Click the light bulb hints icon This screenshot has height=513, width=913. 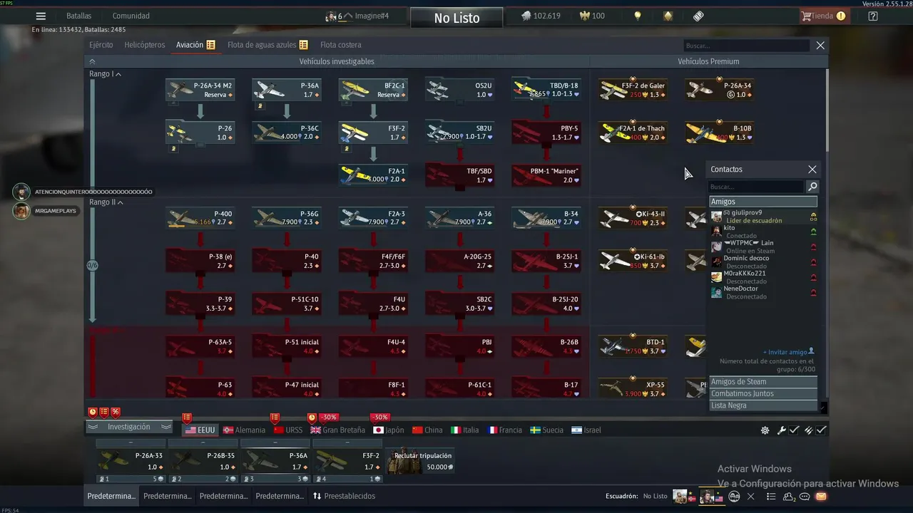638,16
